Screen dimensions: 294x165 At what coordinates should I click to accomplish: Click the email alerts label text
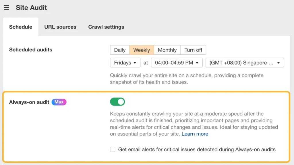click(197, 150)
